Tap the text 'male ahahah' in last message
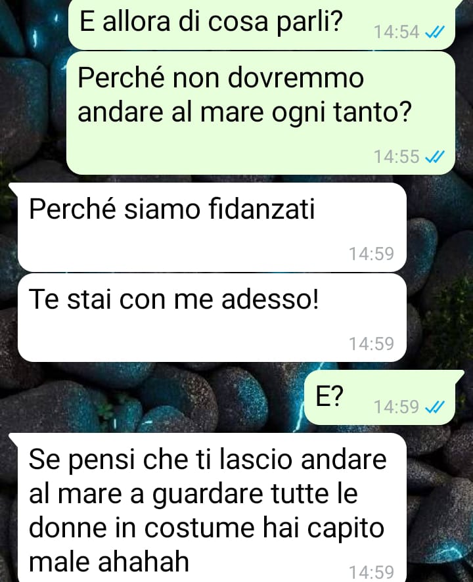This screenshot has height=582, width=473. [x=109, y=562]
